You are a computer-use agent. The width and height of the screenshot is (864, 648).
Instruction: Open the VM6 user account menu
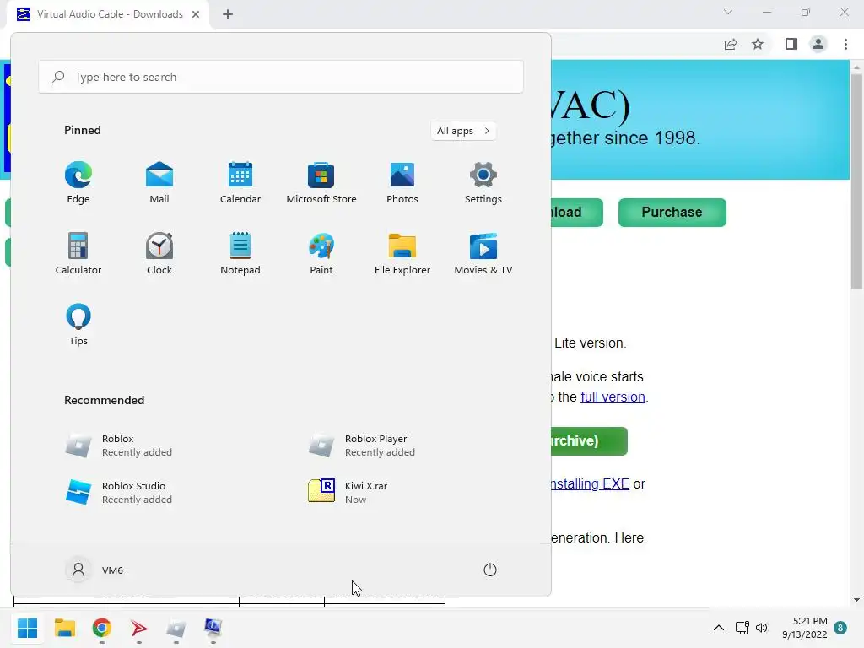click(x=94, y=570)
